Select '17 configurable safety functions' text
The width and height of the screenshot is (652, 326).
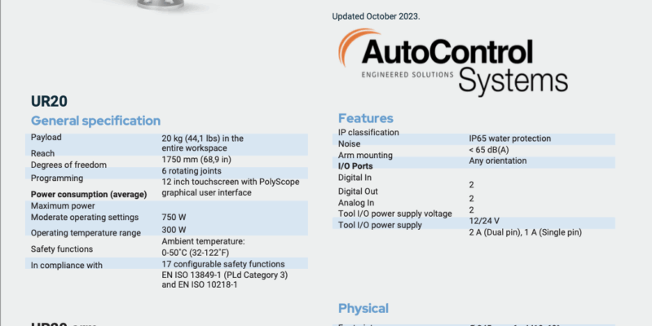pyautogui.click(x=223, y=264)
